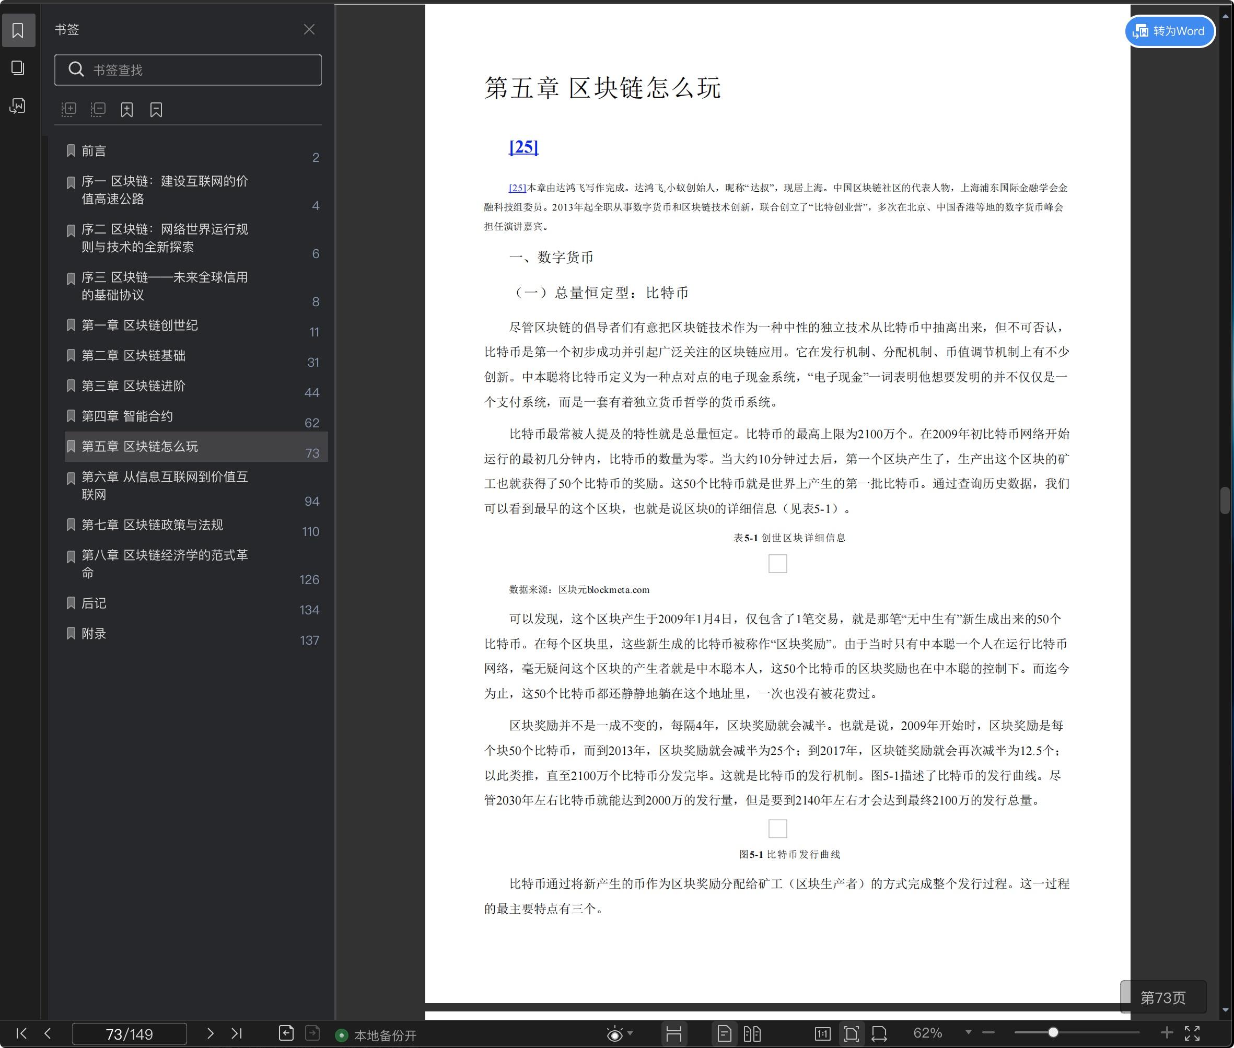The height and width of the screenshot is (1048, 1234).
Task: Jump to 第一章 区块链创世纪
Action: (196, 325)
